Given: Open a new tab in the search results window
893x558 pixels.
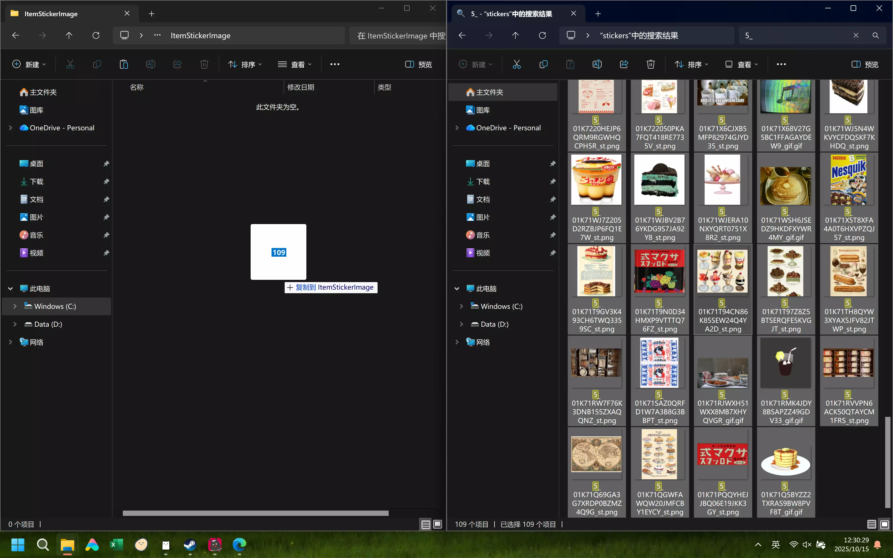Looking at the screenshot, I should click(598, 14).
